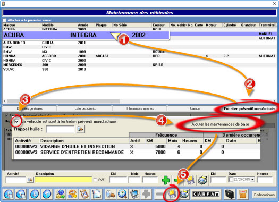Select the HONDA ACCORD row
This screenshot has height=202, width=279.
(x=139, y=56)
